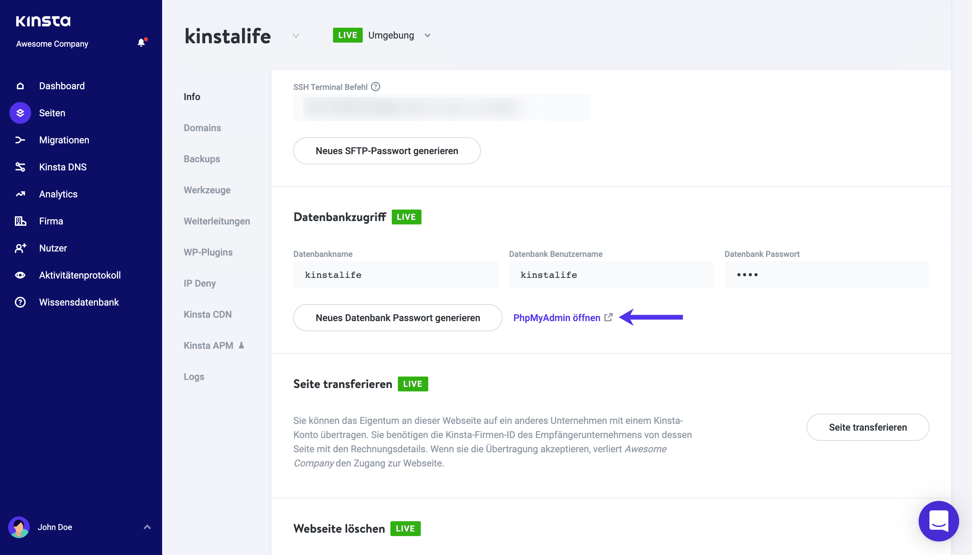The image size is (972, 555).
Task: Open Firma in the sidebar
Action: 51,221
